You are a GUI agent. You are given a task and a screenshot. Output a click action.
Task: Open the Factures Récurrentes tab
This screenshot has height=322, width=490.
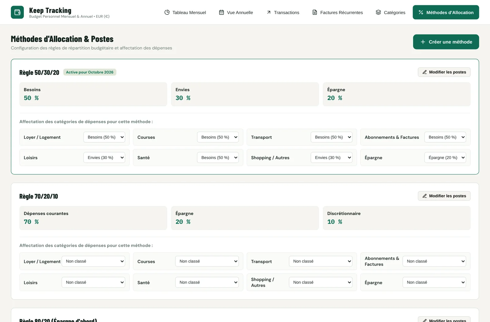(337, 12)
